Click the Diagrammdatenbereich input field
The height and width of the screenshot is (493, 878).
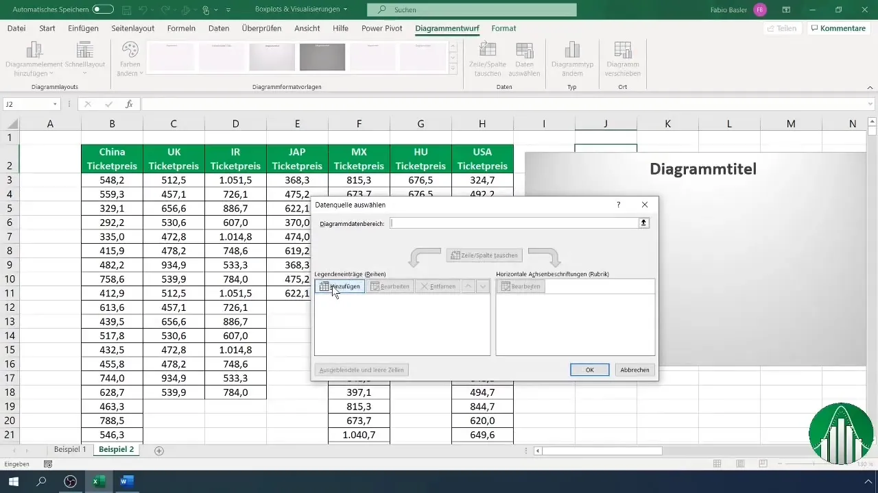tap(514, 223)
